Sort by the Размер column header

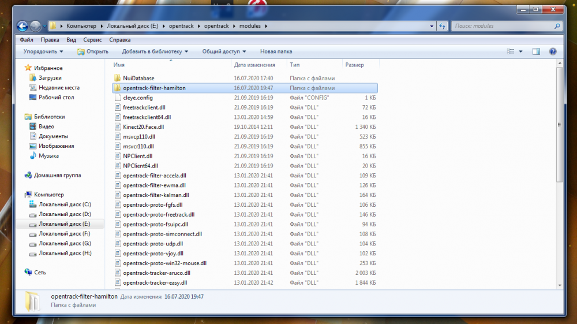pos(355,65)
